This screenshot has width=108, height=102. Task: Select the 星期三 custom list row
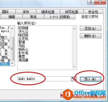pos(5,38)
